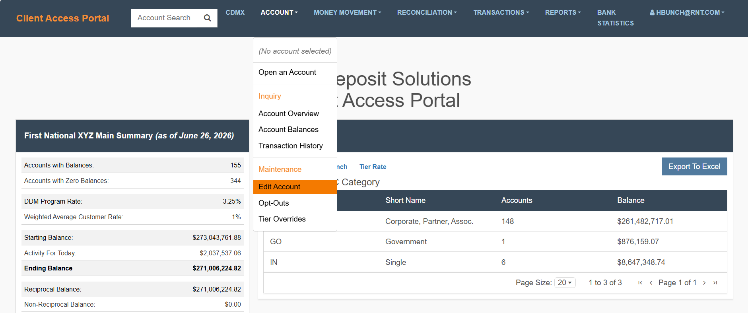Click the Accounts with Zero Balances value 344

click(235, 181)
